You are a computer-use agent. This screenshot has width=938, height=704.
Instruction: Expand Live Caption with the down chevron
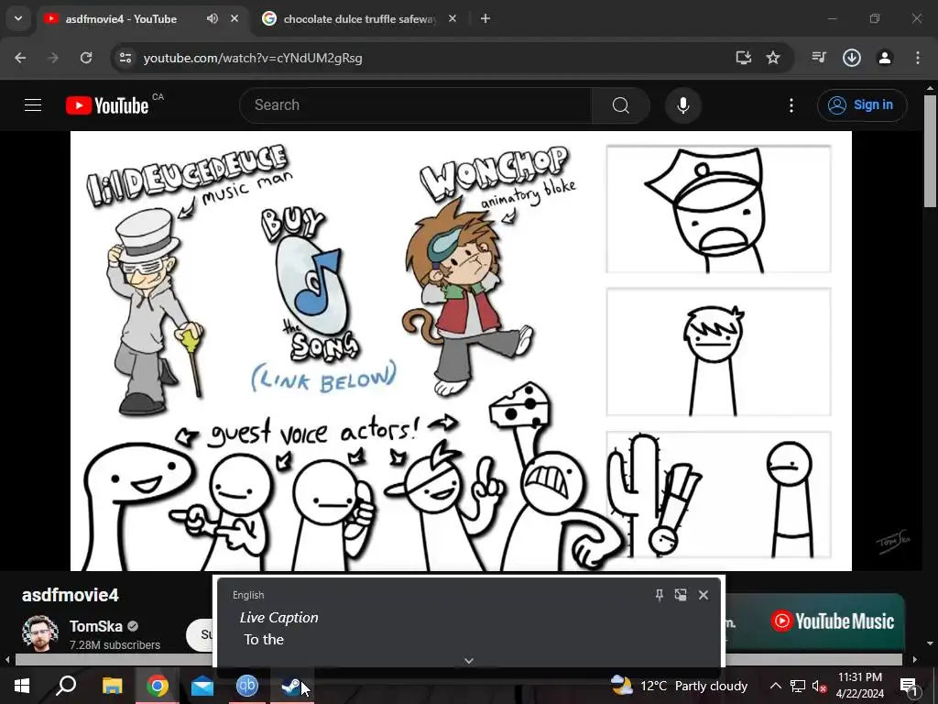point(469,660)
